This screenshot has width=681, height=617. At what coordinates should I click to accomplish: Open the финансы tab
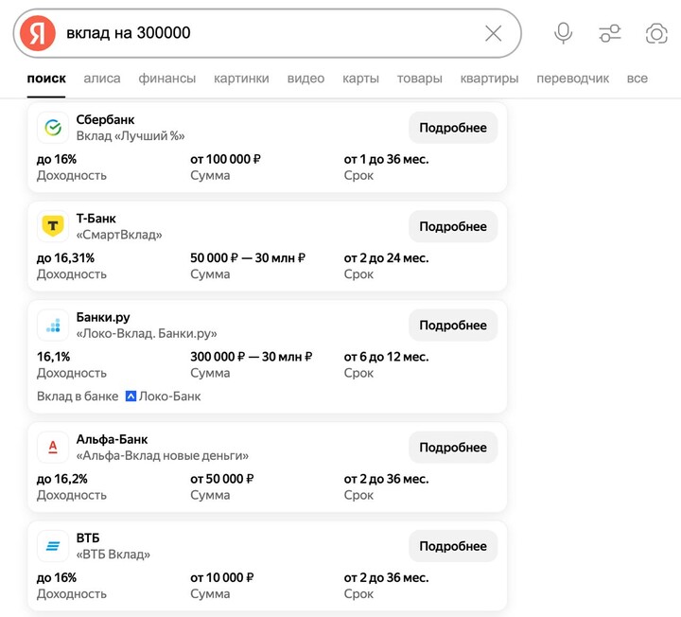167,79
